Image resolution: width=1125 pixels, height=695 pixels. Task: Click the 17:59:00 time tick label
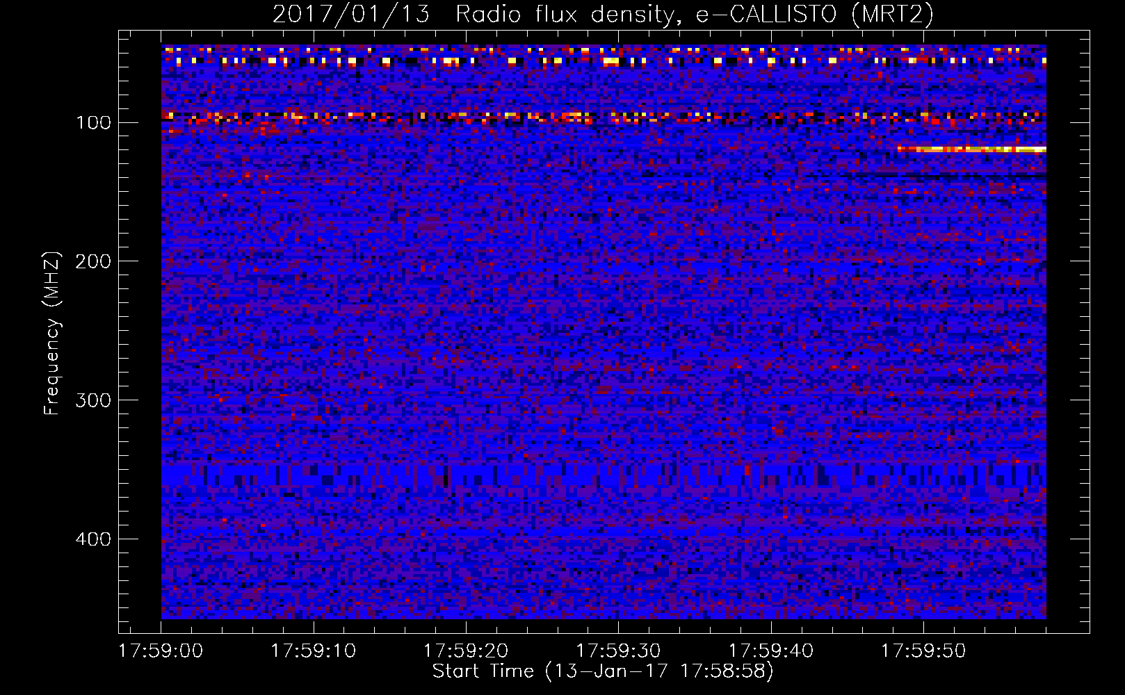(x=161, y=651)
